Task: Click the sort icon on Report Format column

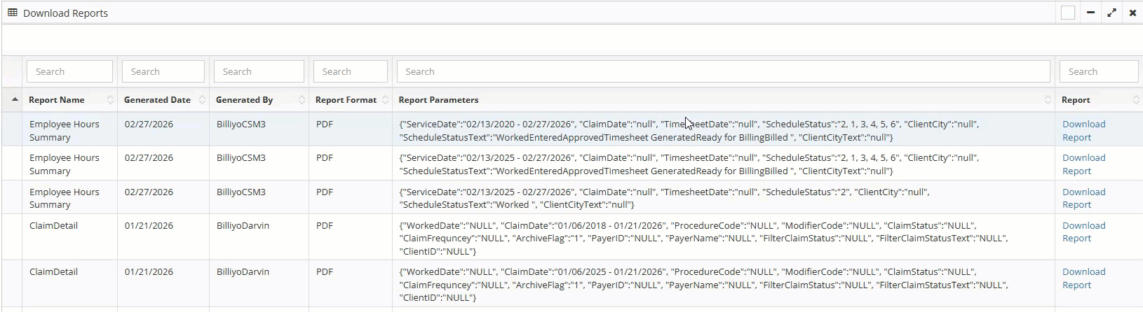Action: (385, 100)
